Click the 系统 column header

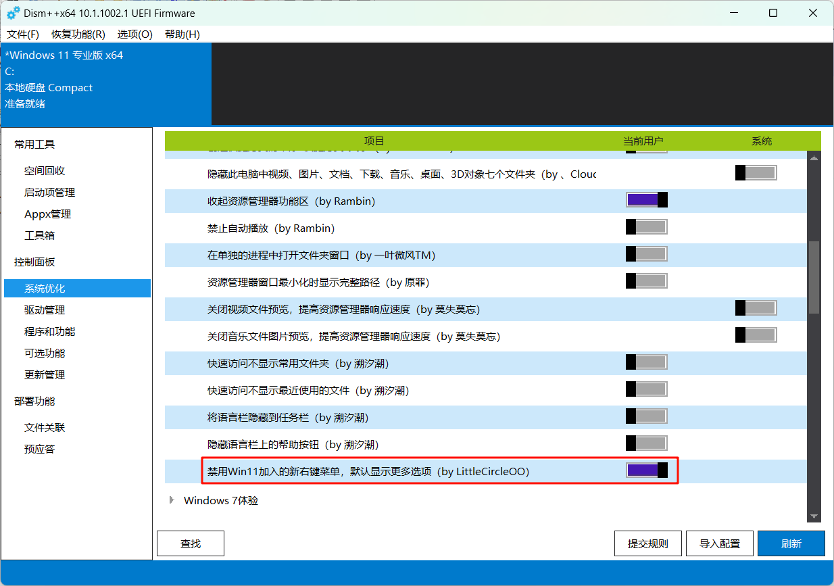point(762,141)
